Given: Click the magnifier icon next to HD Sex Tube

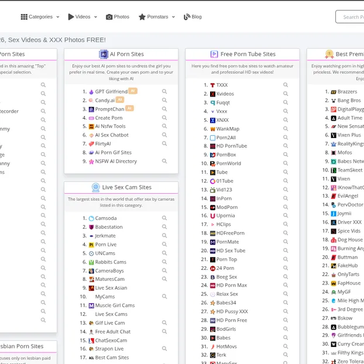Looking at the screenshot, I should pos(286,250).
